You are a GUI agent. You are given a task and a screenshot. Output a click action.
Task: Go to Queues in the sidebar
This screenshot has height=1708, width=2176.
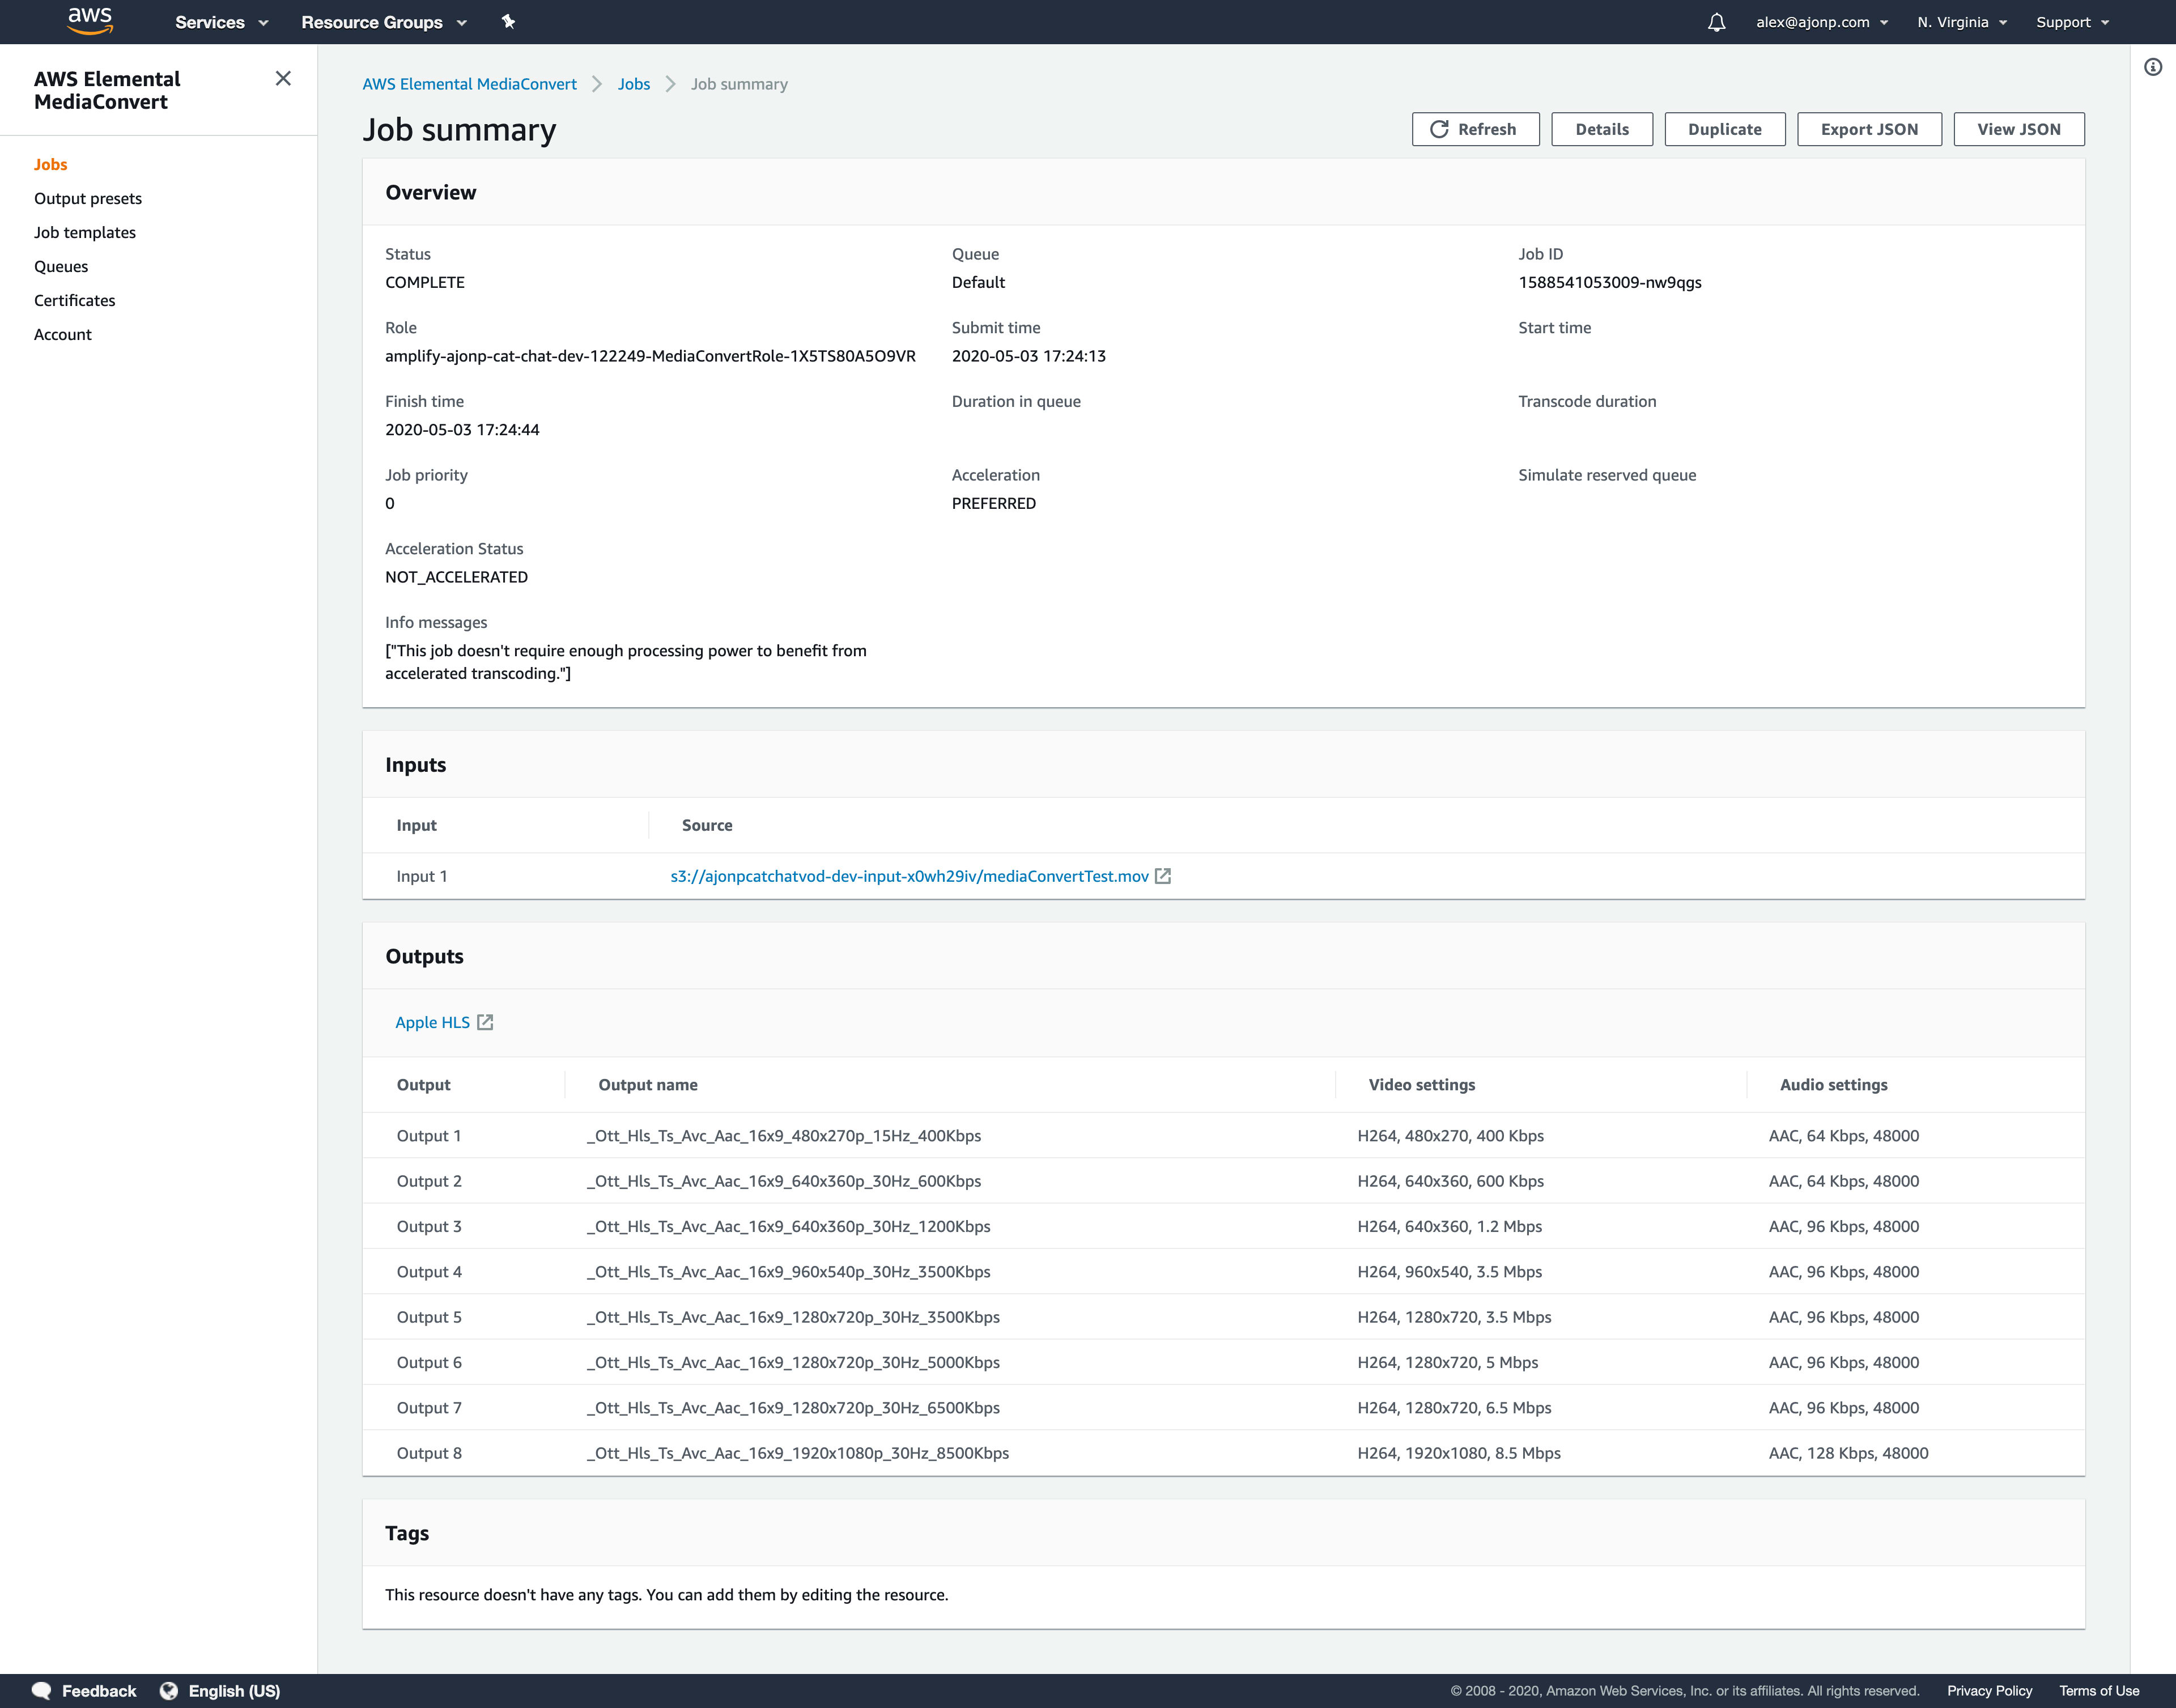pyautogui.click(x=61, y=266)
